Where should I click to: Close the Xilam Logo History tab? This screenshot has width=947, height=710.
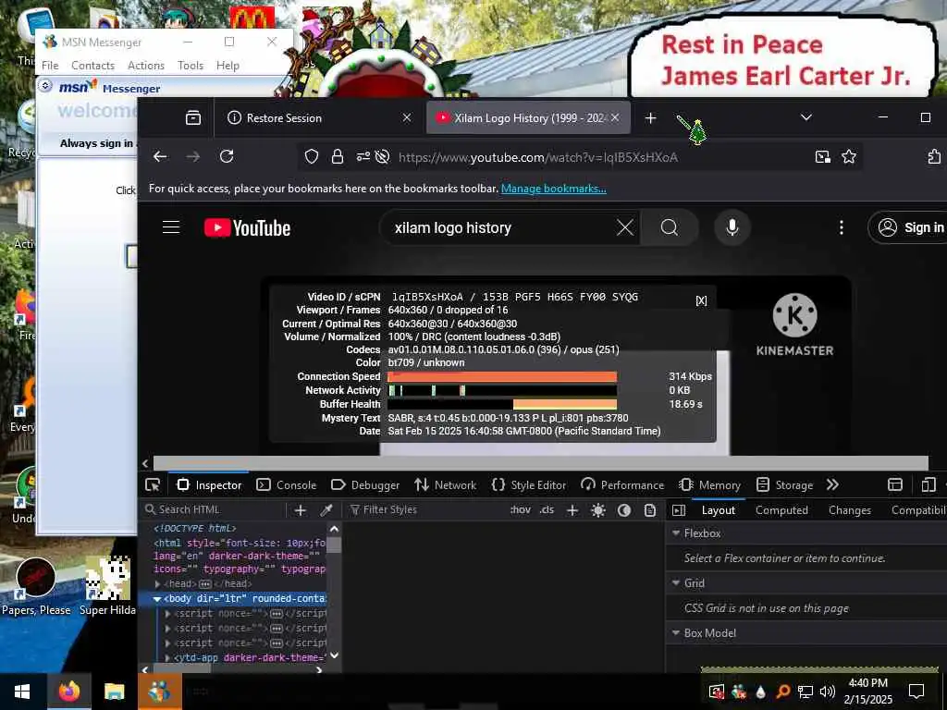pyautogui.click(x=615, y=117)
